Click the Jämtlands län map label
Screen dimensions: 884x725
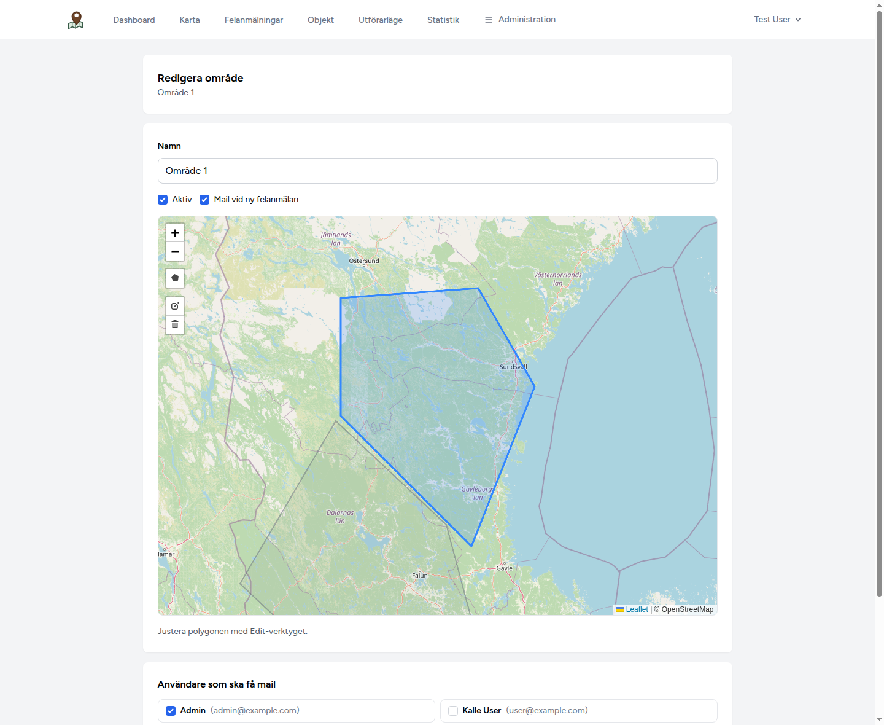(336, 239)
